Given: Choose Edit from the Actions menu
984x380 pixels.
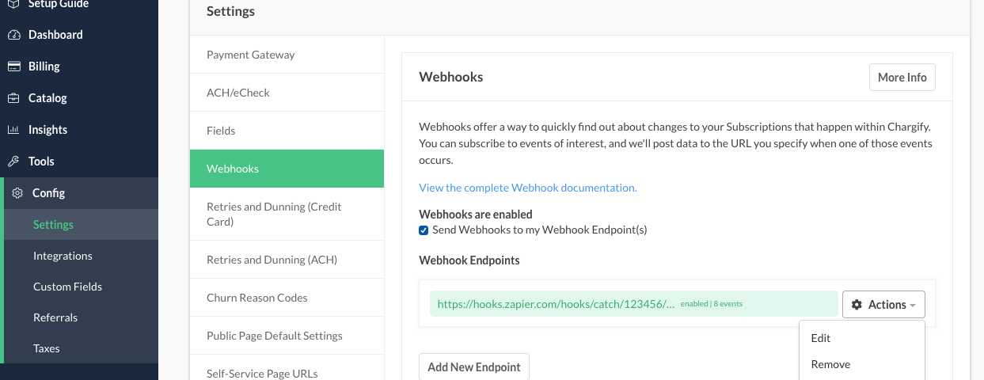Looking at the screenshot, I should 821,338.
